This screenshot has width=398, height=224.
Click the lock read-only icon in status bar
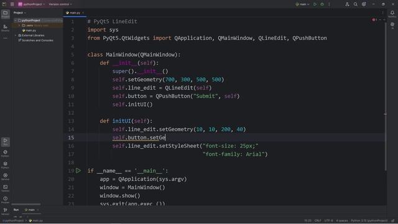tap(393, 221)
